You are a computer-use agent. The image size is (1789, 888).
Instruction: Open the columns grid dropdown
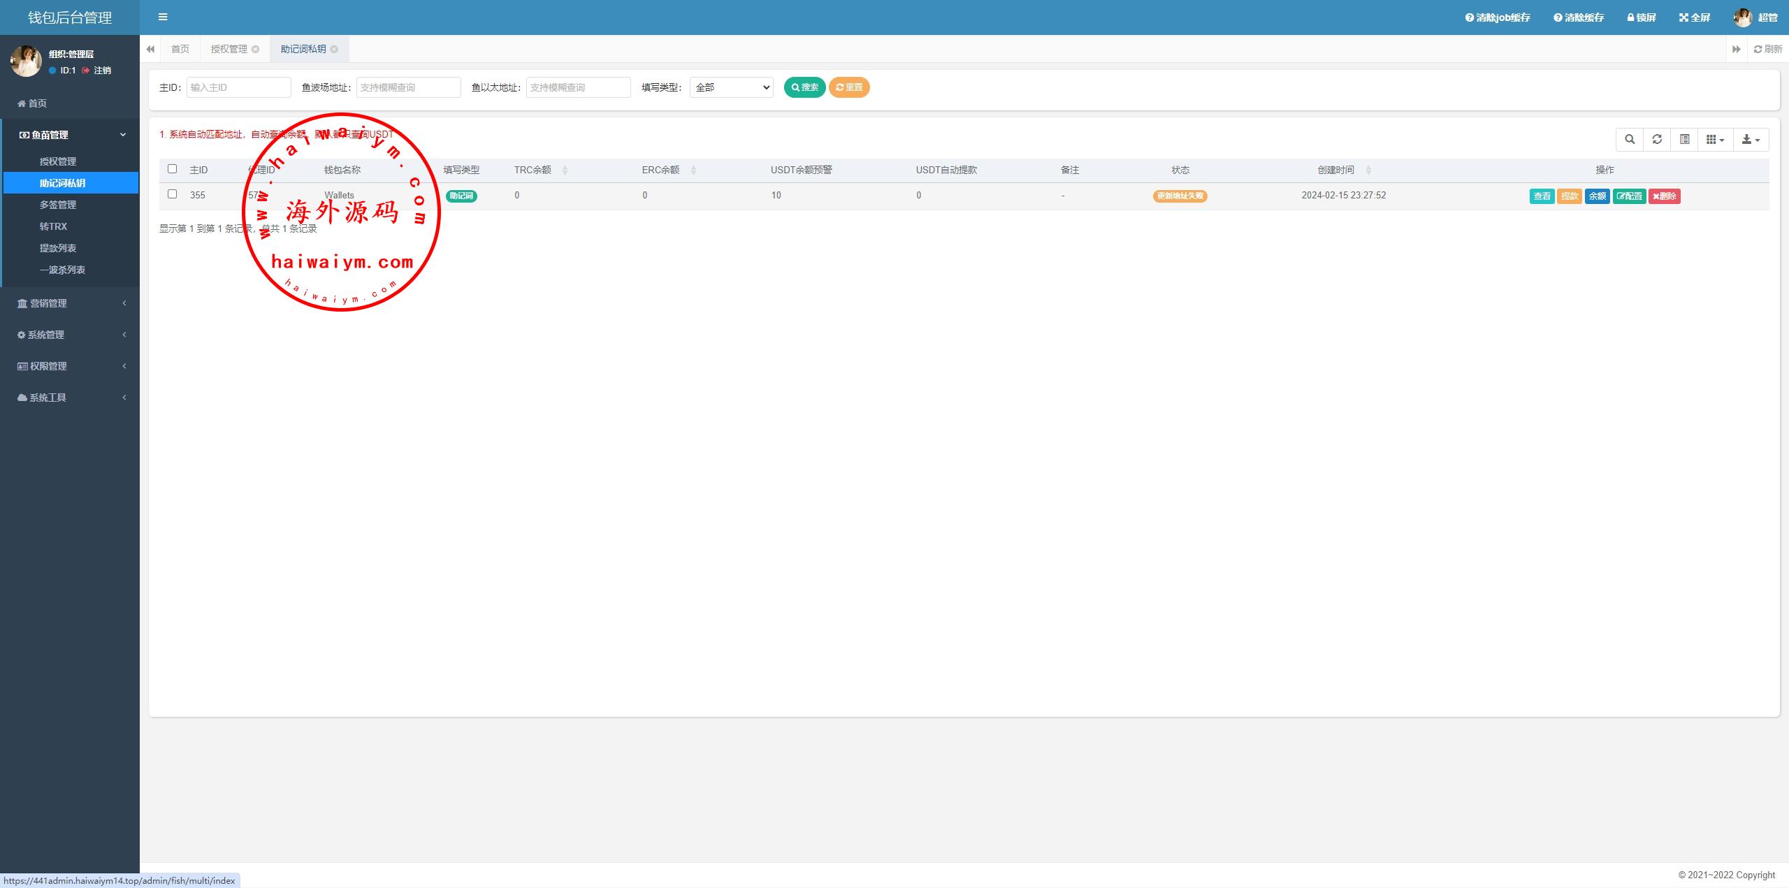click(1715, 140)
